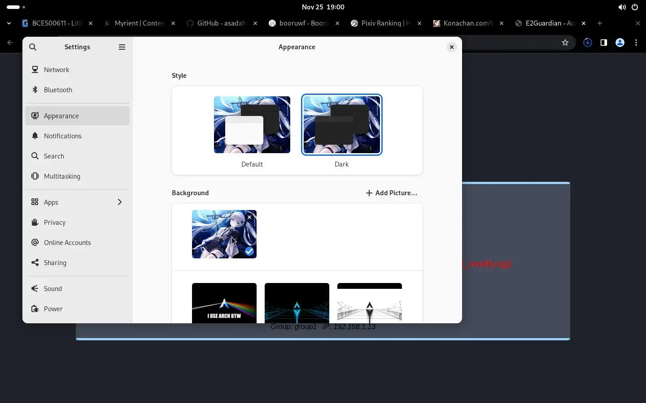Image resolution: width=646 pixels, height=403 pixels.
Task: Switch to the booruwf browser tab
Action: coord(304,23)
